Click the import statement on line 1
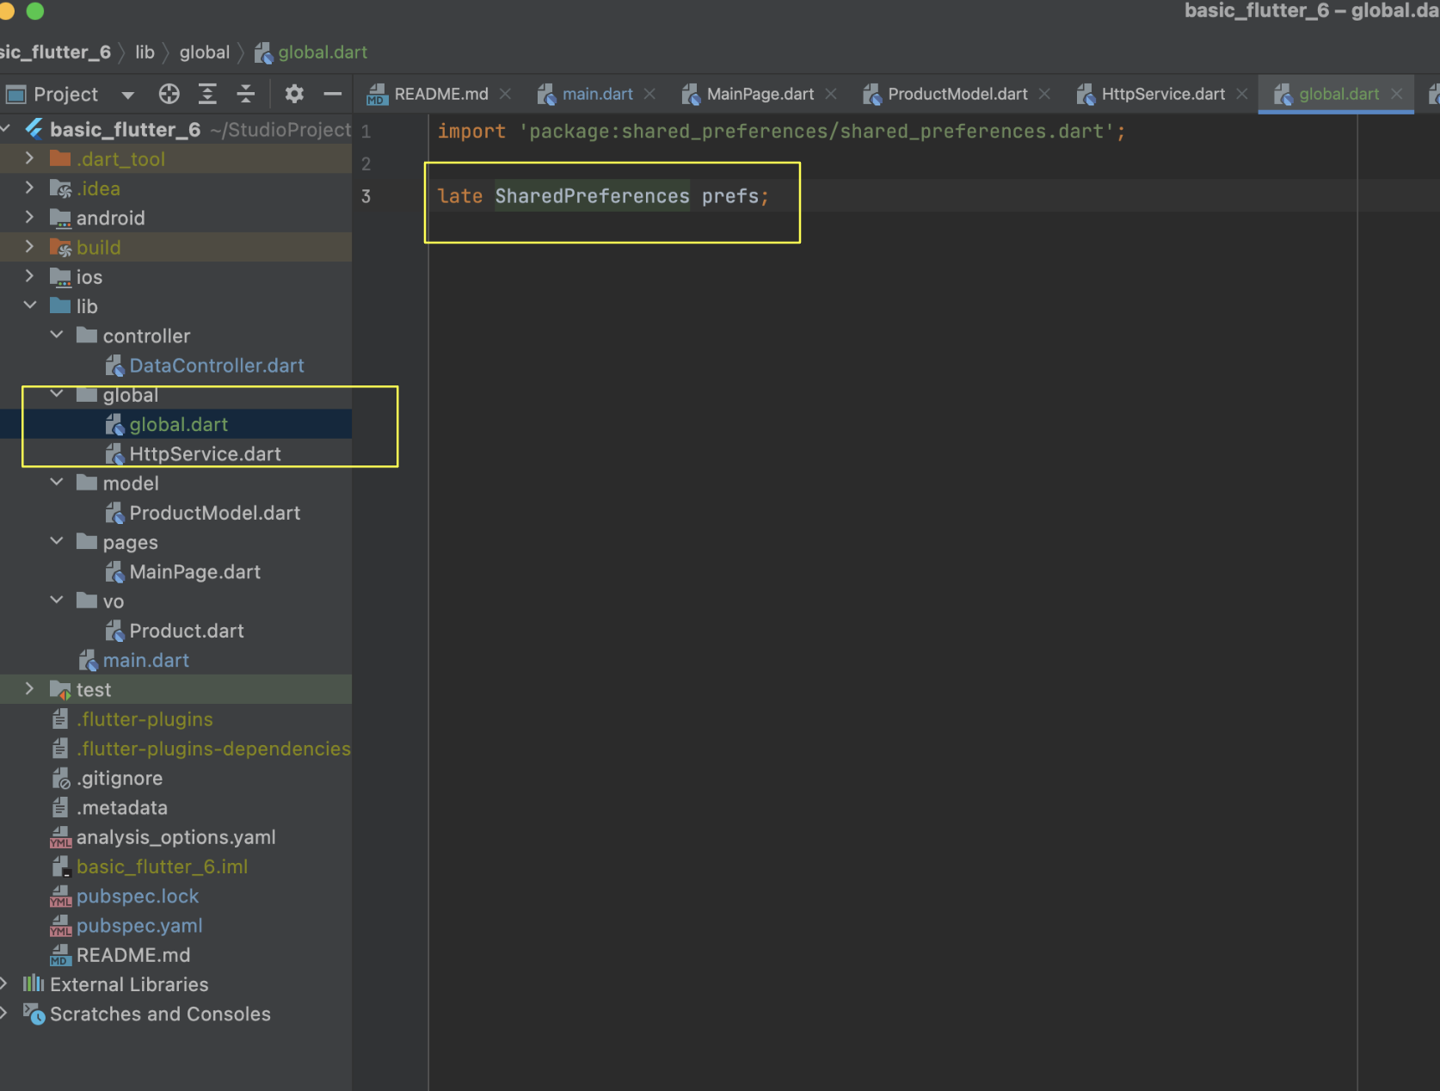This screenshot has height=1091, width=1440. tap(781, 132)
